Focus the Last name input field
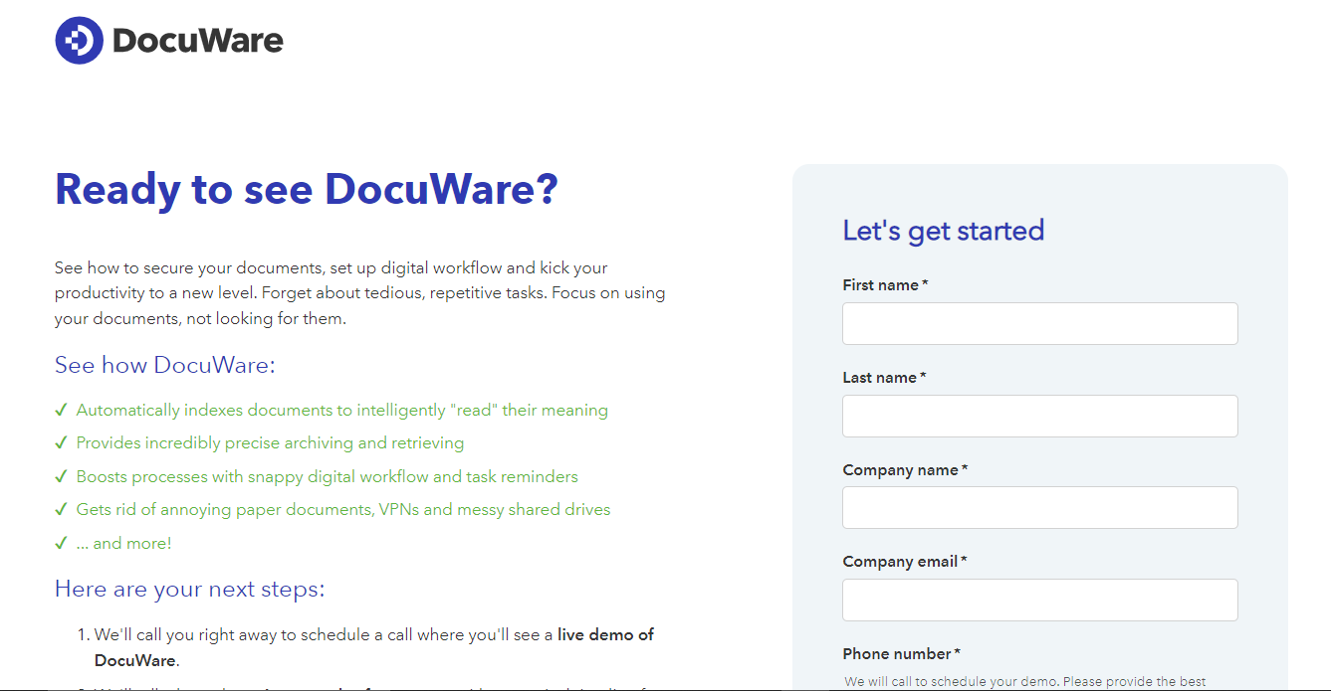Screen dimensions: 1331x691 pos(1039,416)
